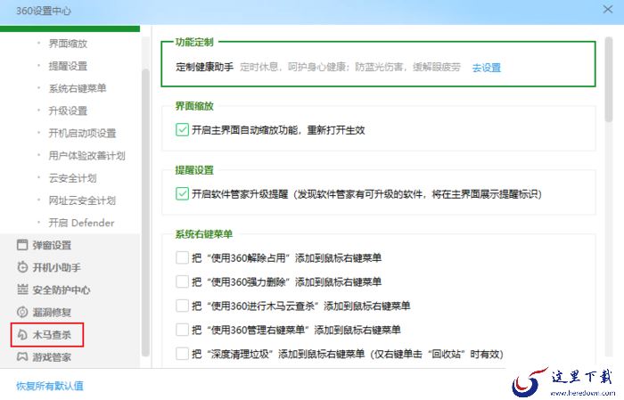Select 网址云安全计划 sidebar entry
Screen dimensions: 624x400
[x=82, y=200]
